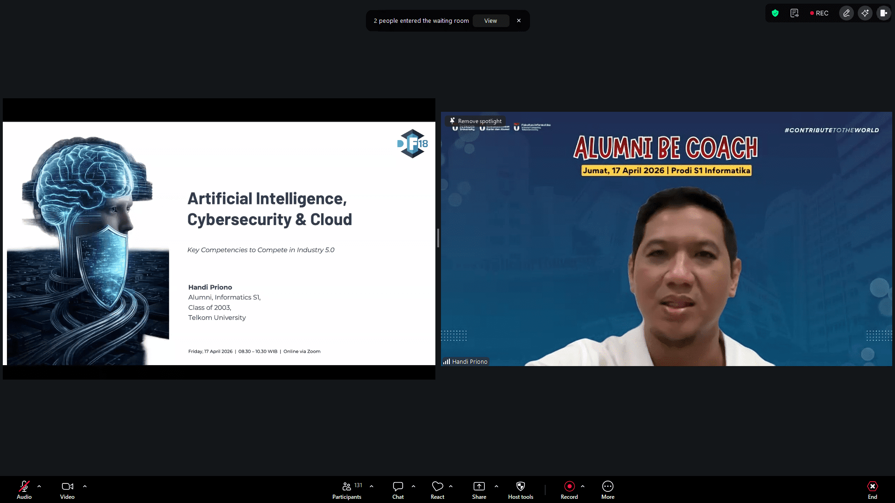
Task: Expand the Audio options arrow
Action: [39, 486]
